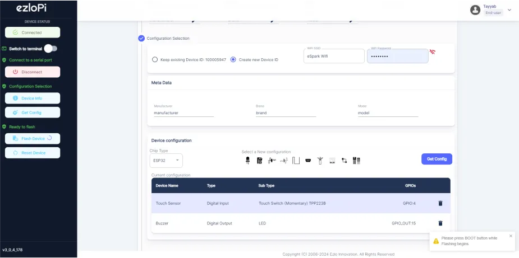The height and width of the screenshot is (258, 519).
Task: Click Get Config in the sidebar
Action: click(x=33, y=112)
